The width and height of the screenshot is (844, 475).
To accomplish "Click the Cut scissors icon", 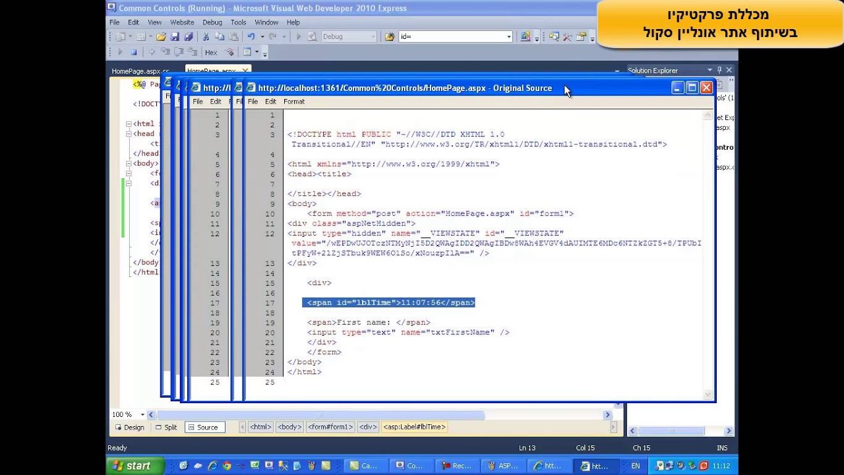I will (206, 37).
